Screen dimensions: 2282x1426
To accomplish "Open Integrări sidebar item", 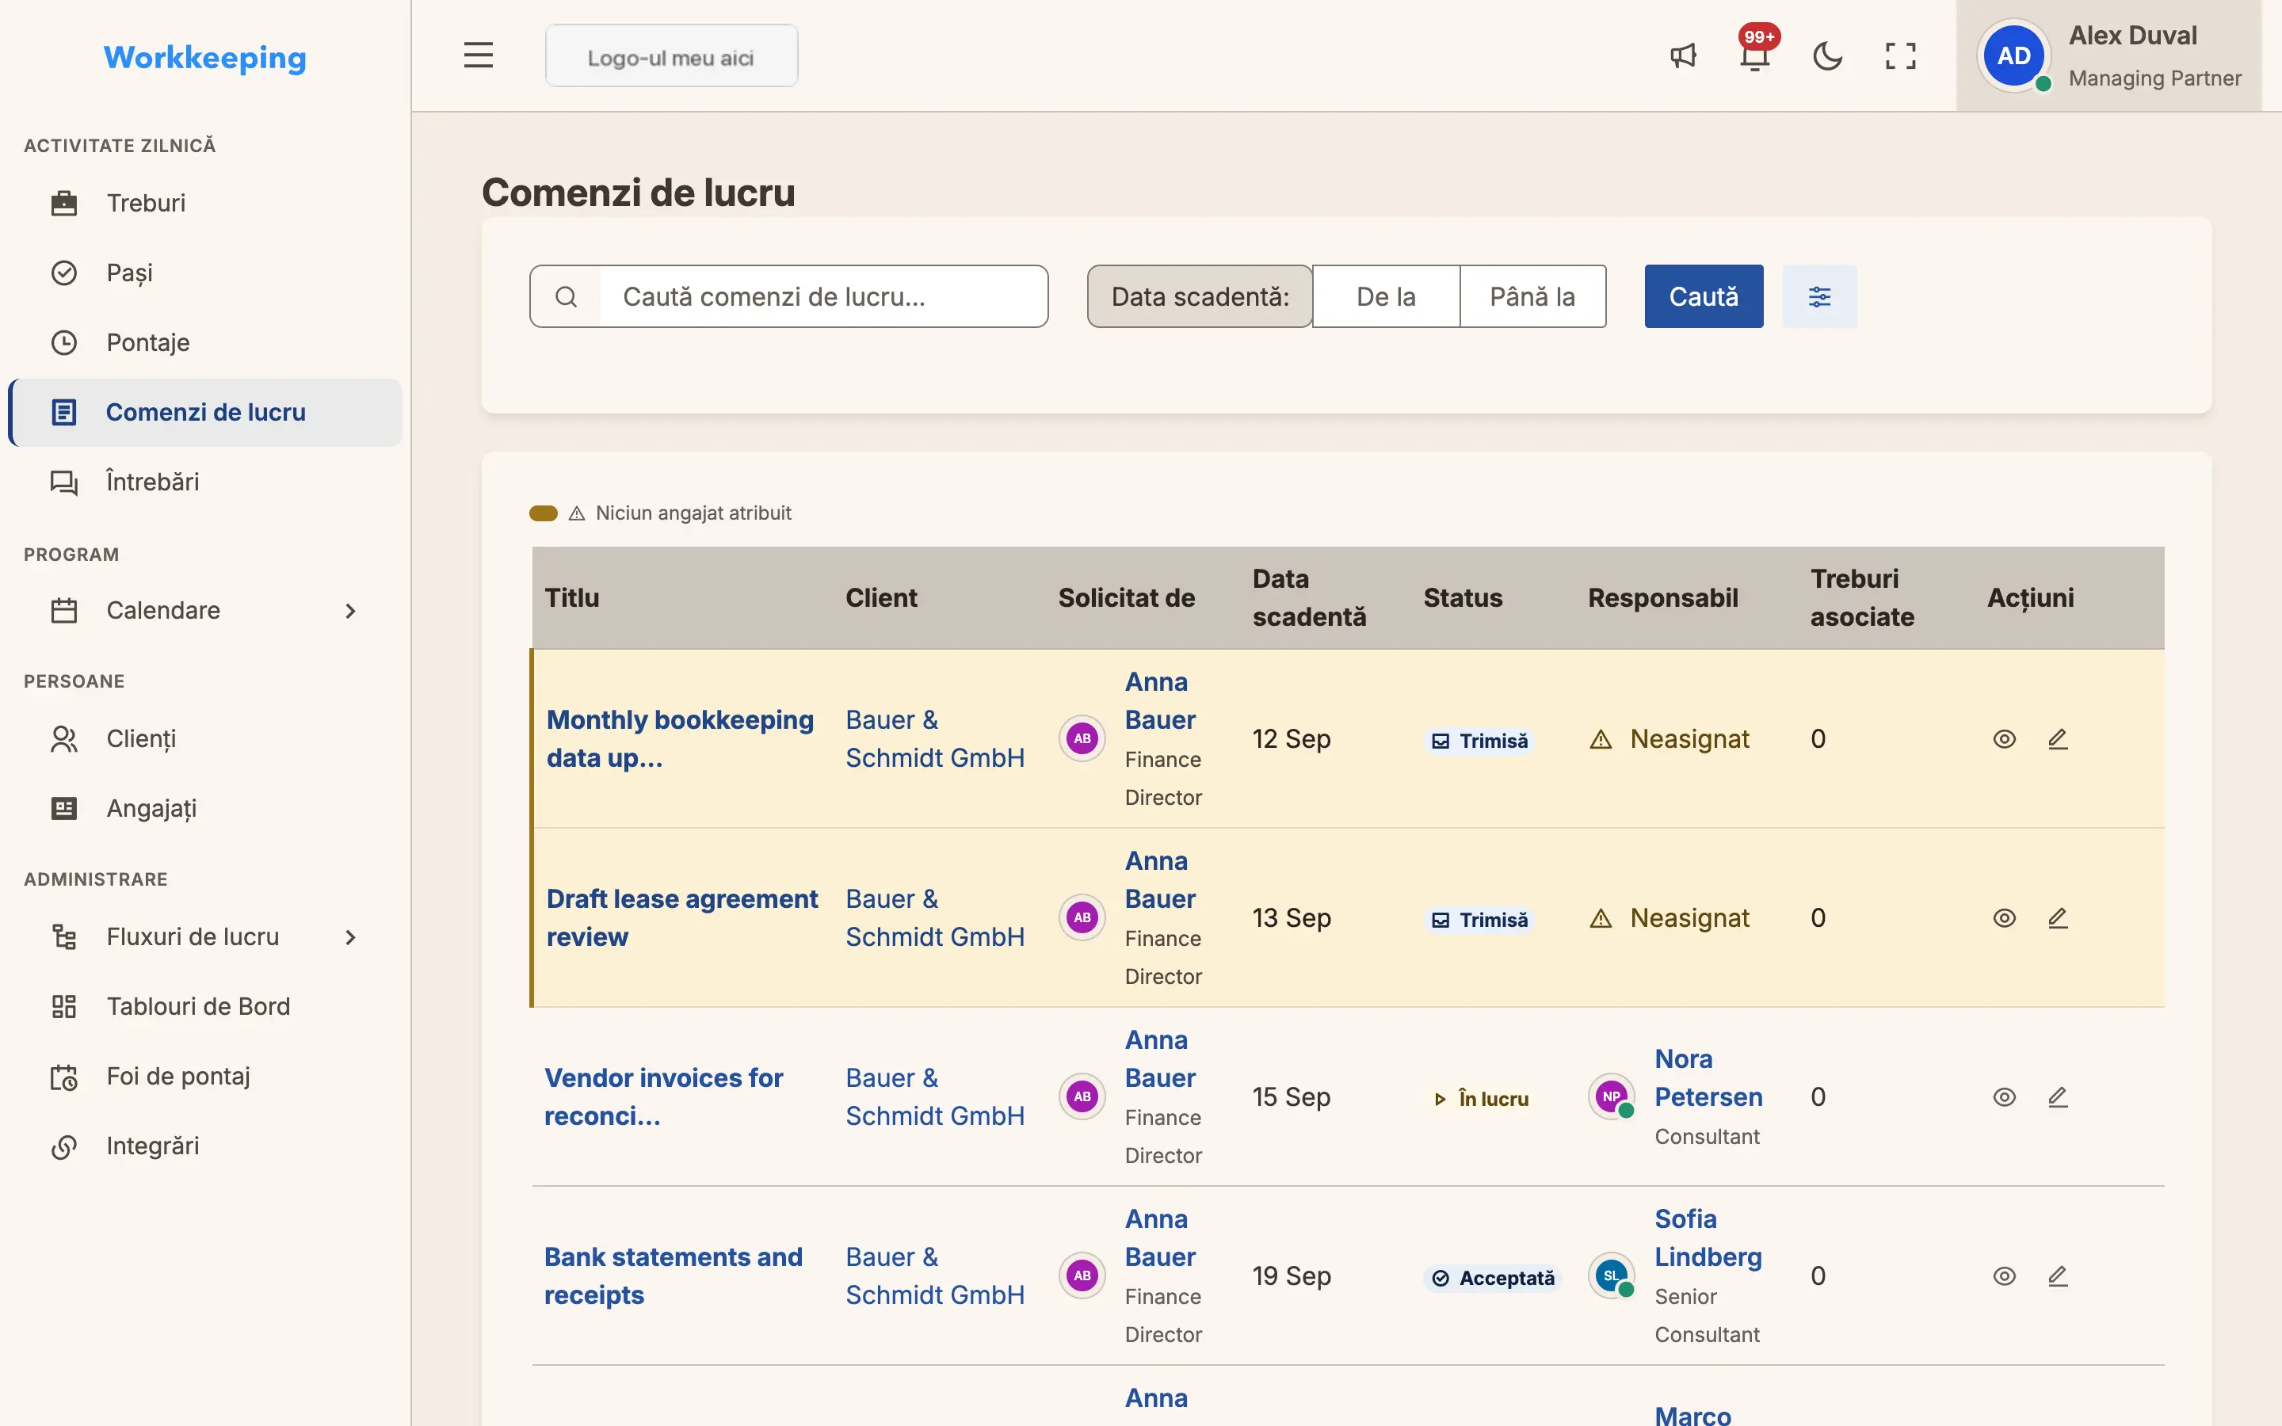I will (x=205, y=1146).
